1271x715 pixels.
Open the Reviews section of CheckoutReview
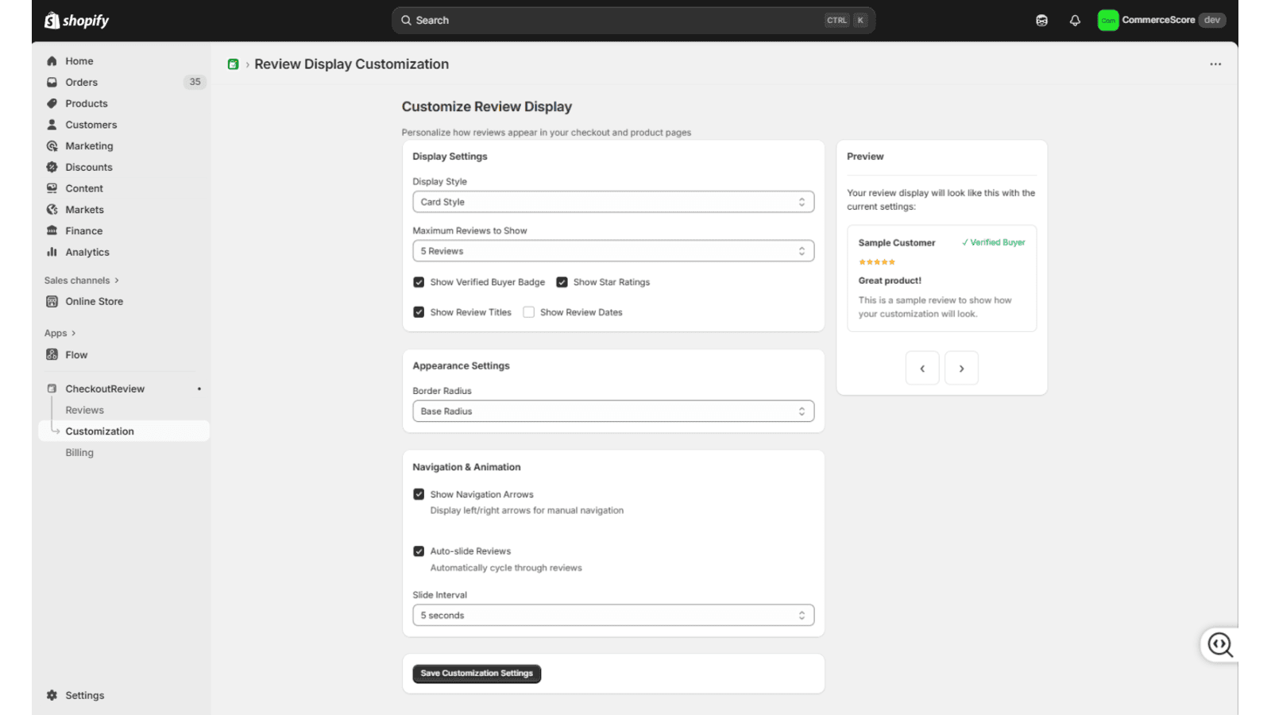[x=84, y=409]
